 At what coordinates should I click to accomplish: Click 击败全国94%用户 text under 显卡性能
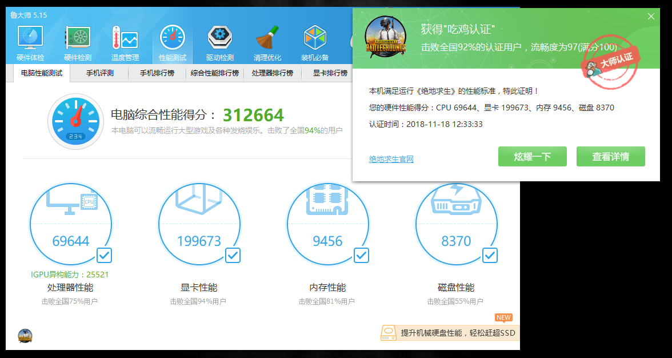(x=198, y=301)
